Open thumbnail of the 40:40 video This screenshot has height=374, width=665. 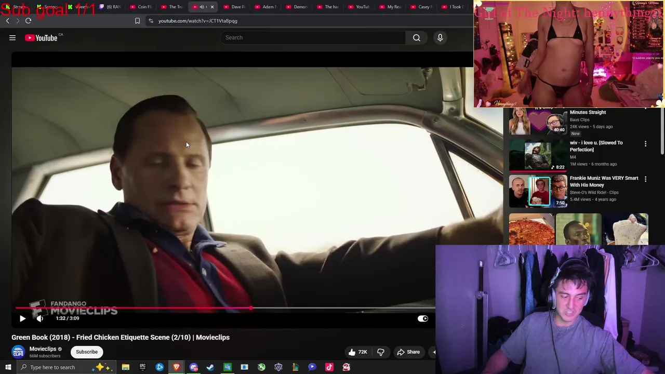click(x=538, y=122)
